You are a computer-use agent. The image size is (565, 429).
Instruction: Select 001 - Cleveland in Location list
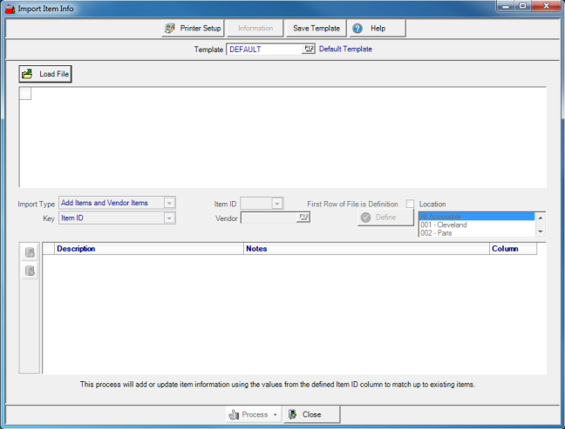(x=443, y=225)
